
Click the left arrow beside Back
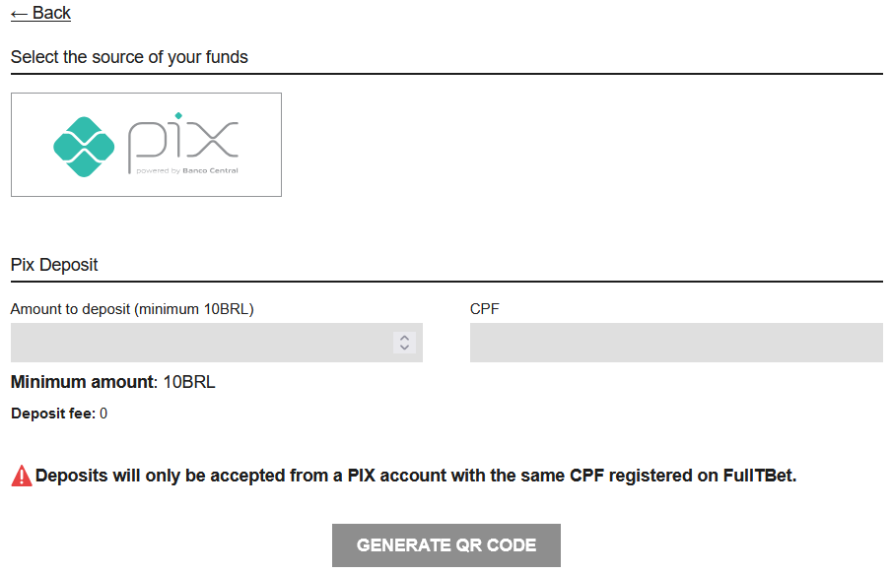(19, 13)
